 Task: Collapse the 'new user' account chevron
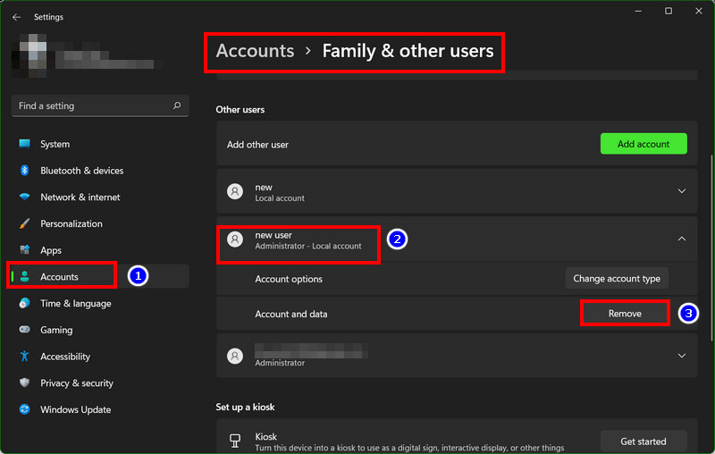point(682,239)
